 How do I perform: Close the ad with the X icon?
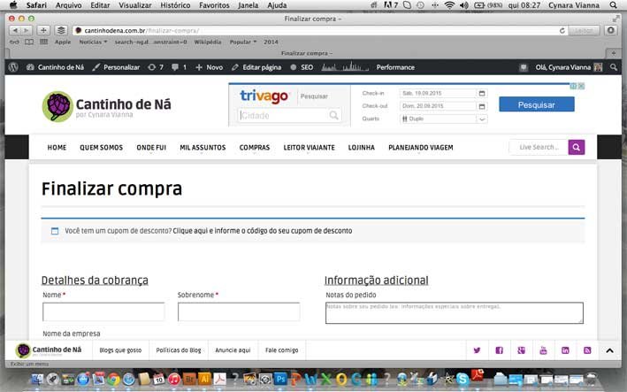point(581,86)
